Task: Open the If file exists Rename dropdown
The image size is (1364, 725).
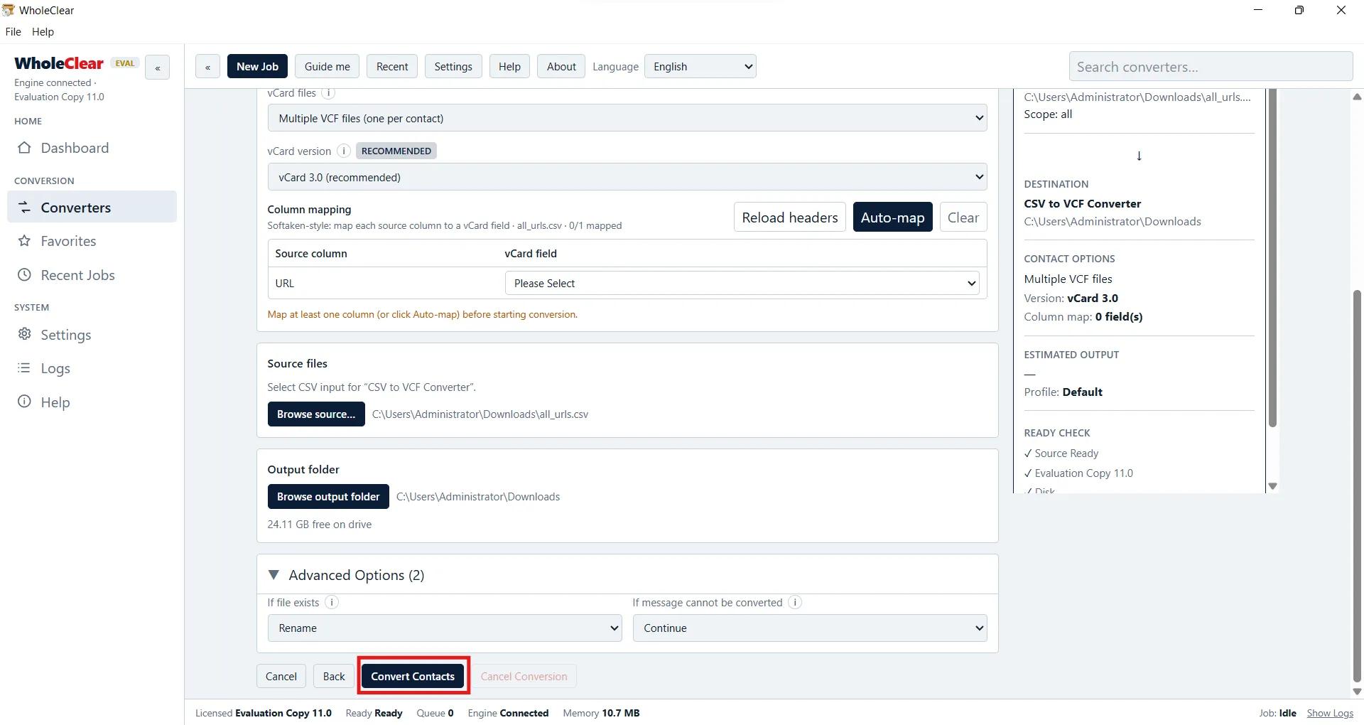Action: click(x=445, y=628)
